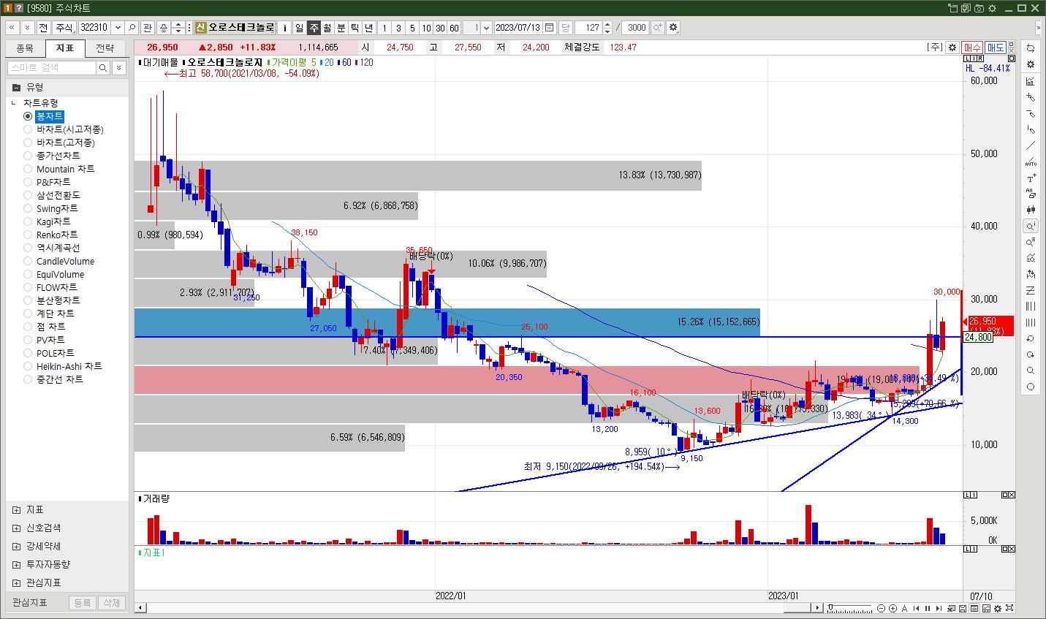The height and width of the screenshot is (619, 1046).
Task: Click the pause playback button
Action: (928, 608)
